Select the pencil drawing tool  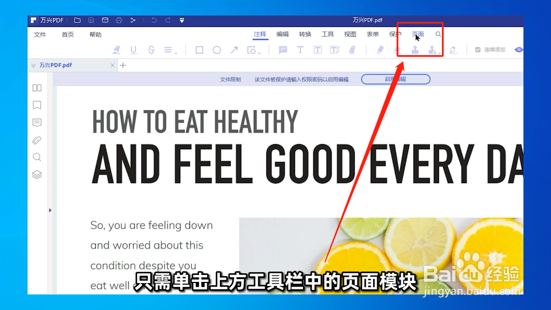coord(380,50)
